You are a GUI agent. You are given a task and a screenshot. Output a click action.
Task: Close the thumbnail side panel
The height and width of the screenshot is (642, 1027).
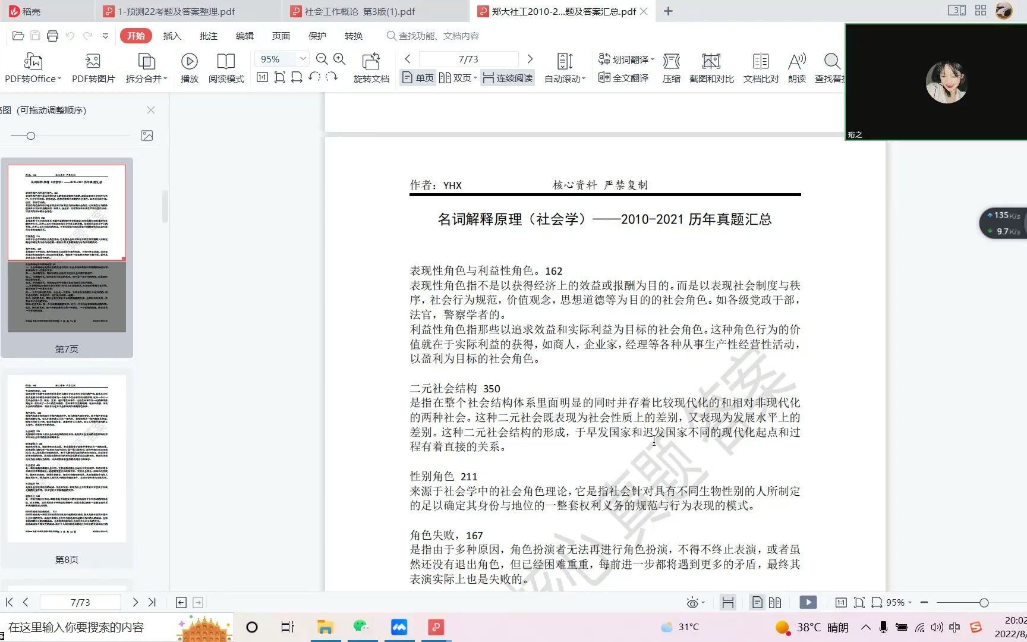tap(151, 110)
